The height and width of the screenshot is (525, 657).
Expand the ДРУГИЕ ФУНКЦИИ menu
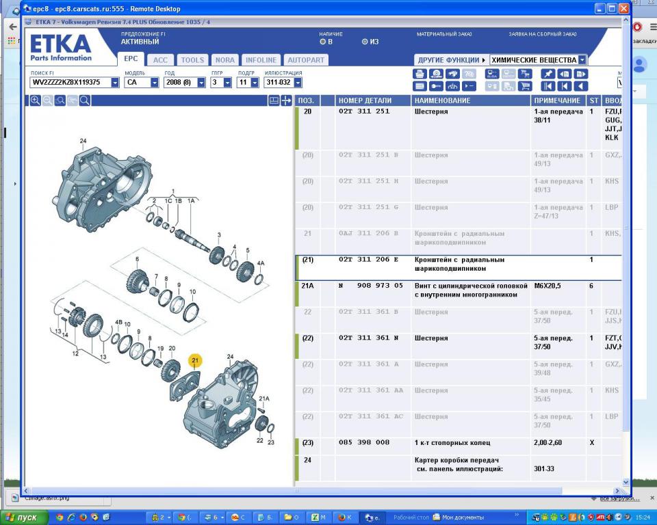(x=451, y=60)
